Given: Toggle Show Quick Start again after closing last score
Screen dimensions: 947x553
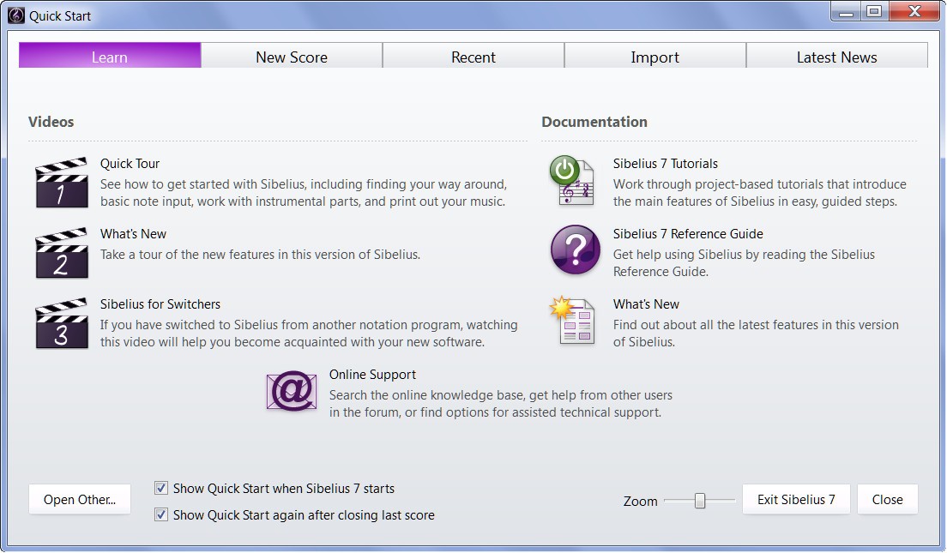Looking at the screenshot, I should (160, 514).
